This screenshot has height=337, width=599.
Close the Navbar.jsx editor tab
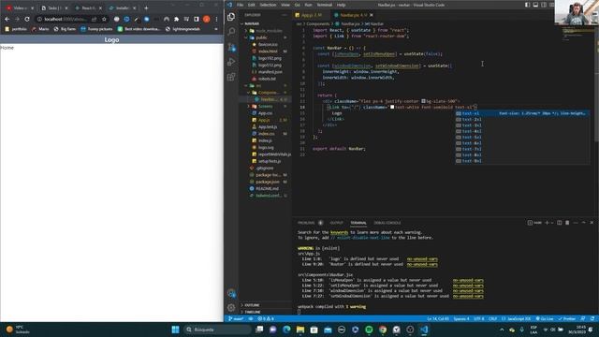(372, 15)
